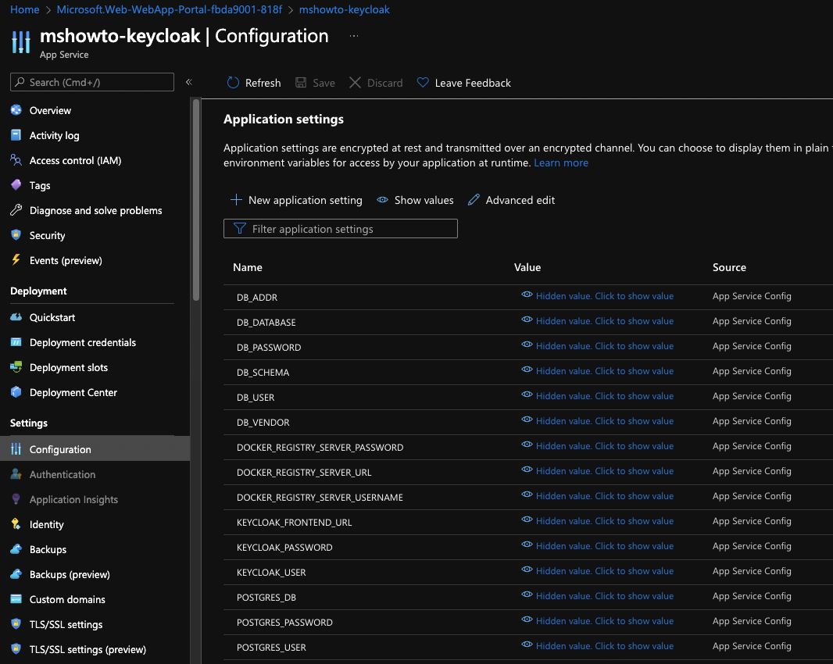The height and width of the screenshot is (664, 833).
Task: Reveal the DB_PASSWORD hidden value
Action: click(x=597, y=346)
